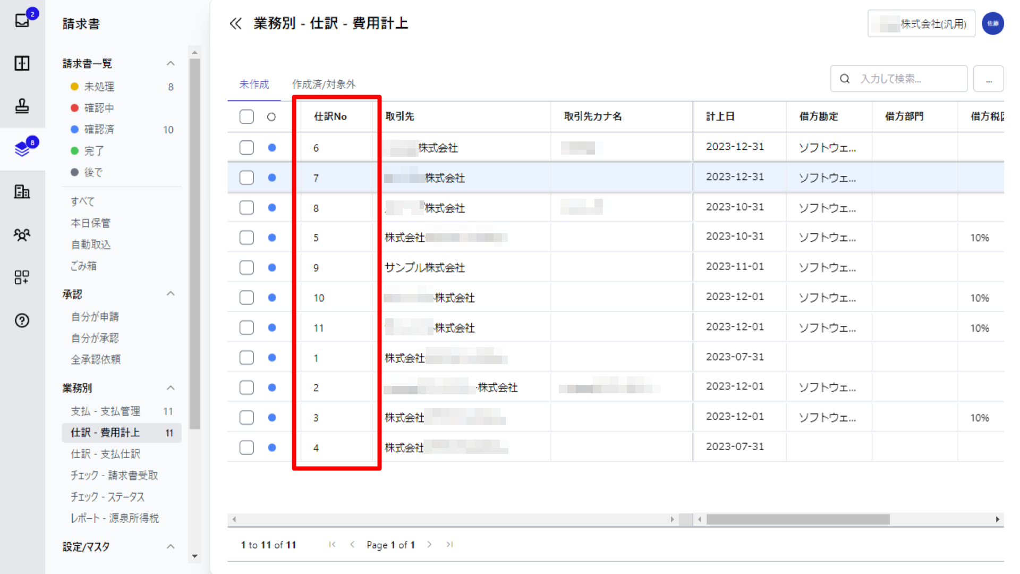Open the users group icon
1020x574 pixels.
click(x=22, y=234)
